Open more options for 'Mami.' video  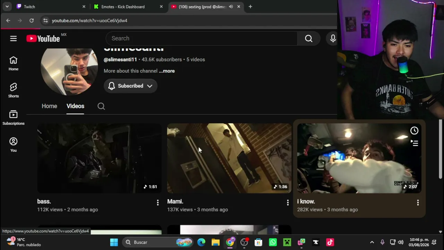(x=288, y=202)
